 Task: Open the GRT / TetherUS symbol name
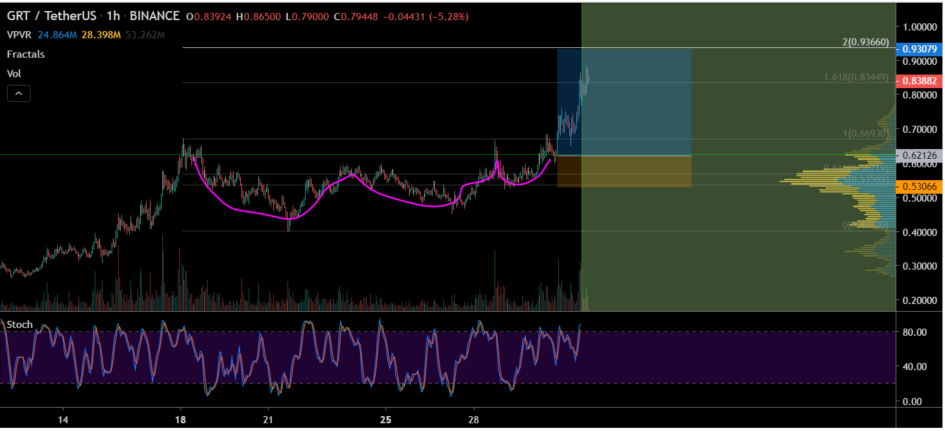pyautogui.click(x=51, y=16)
